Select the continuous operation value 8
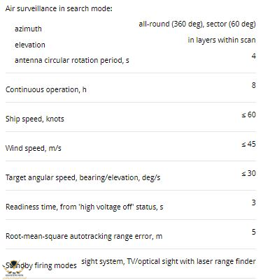 254,85
